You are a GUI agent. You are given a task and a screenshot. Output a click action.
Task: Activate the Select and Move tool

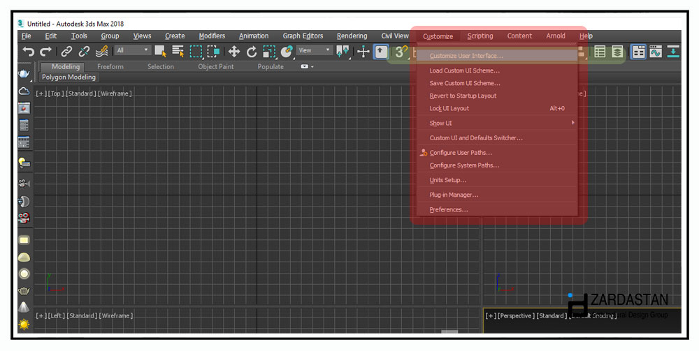coord(234,51)
